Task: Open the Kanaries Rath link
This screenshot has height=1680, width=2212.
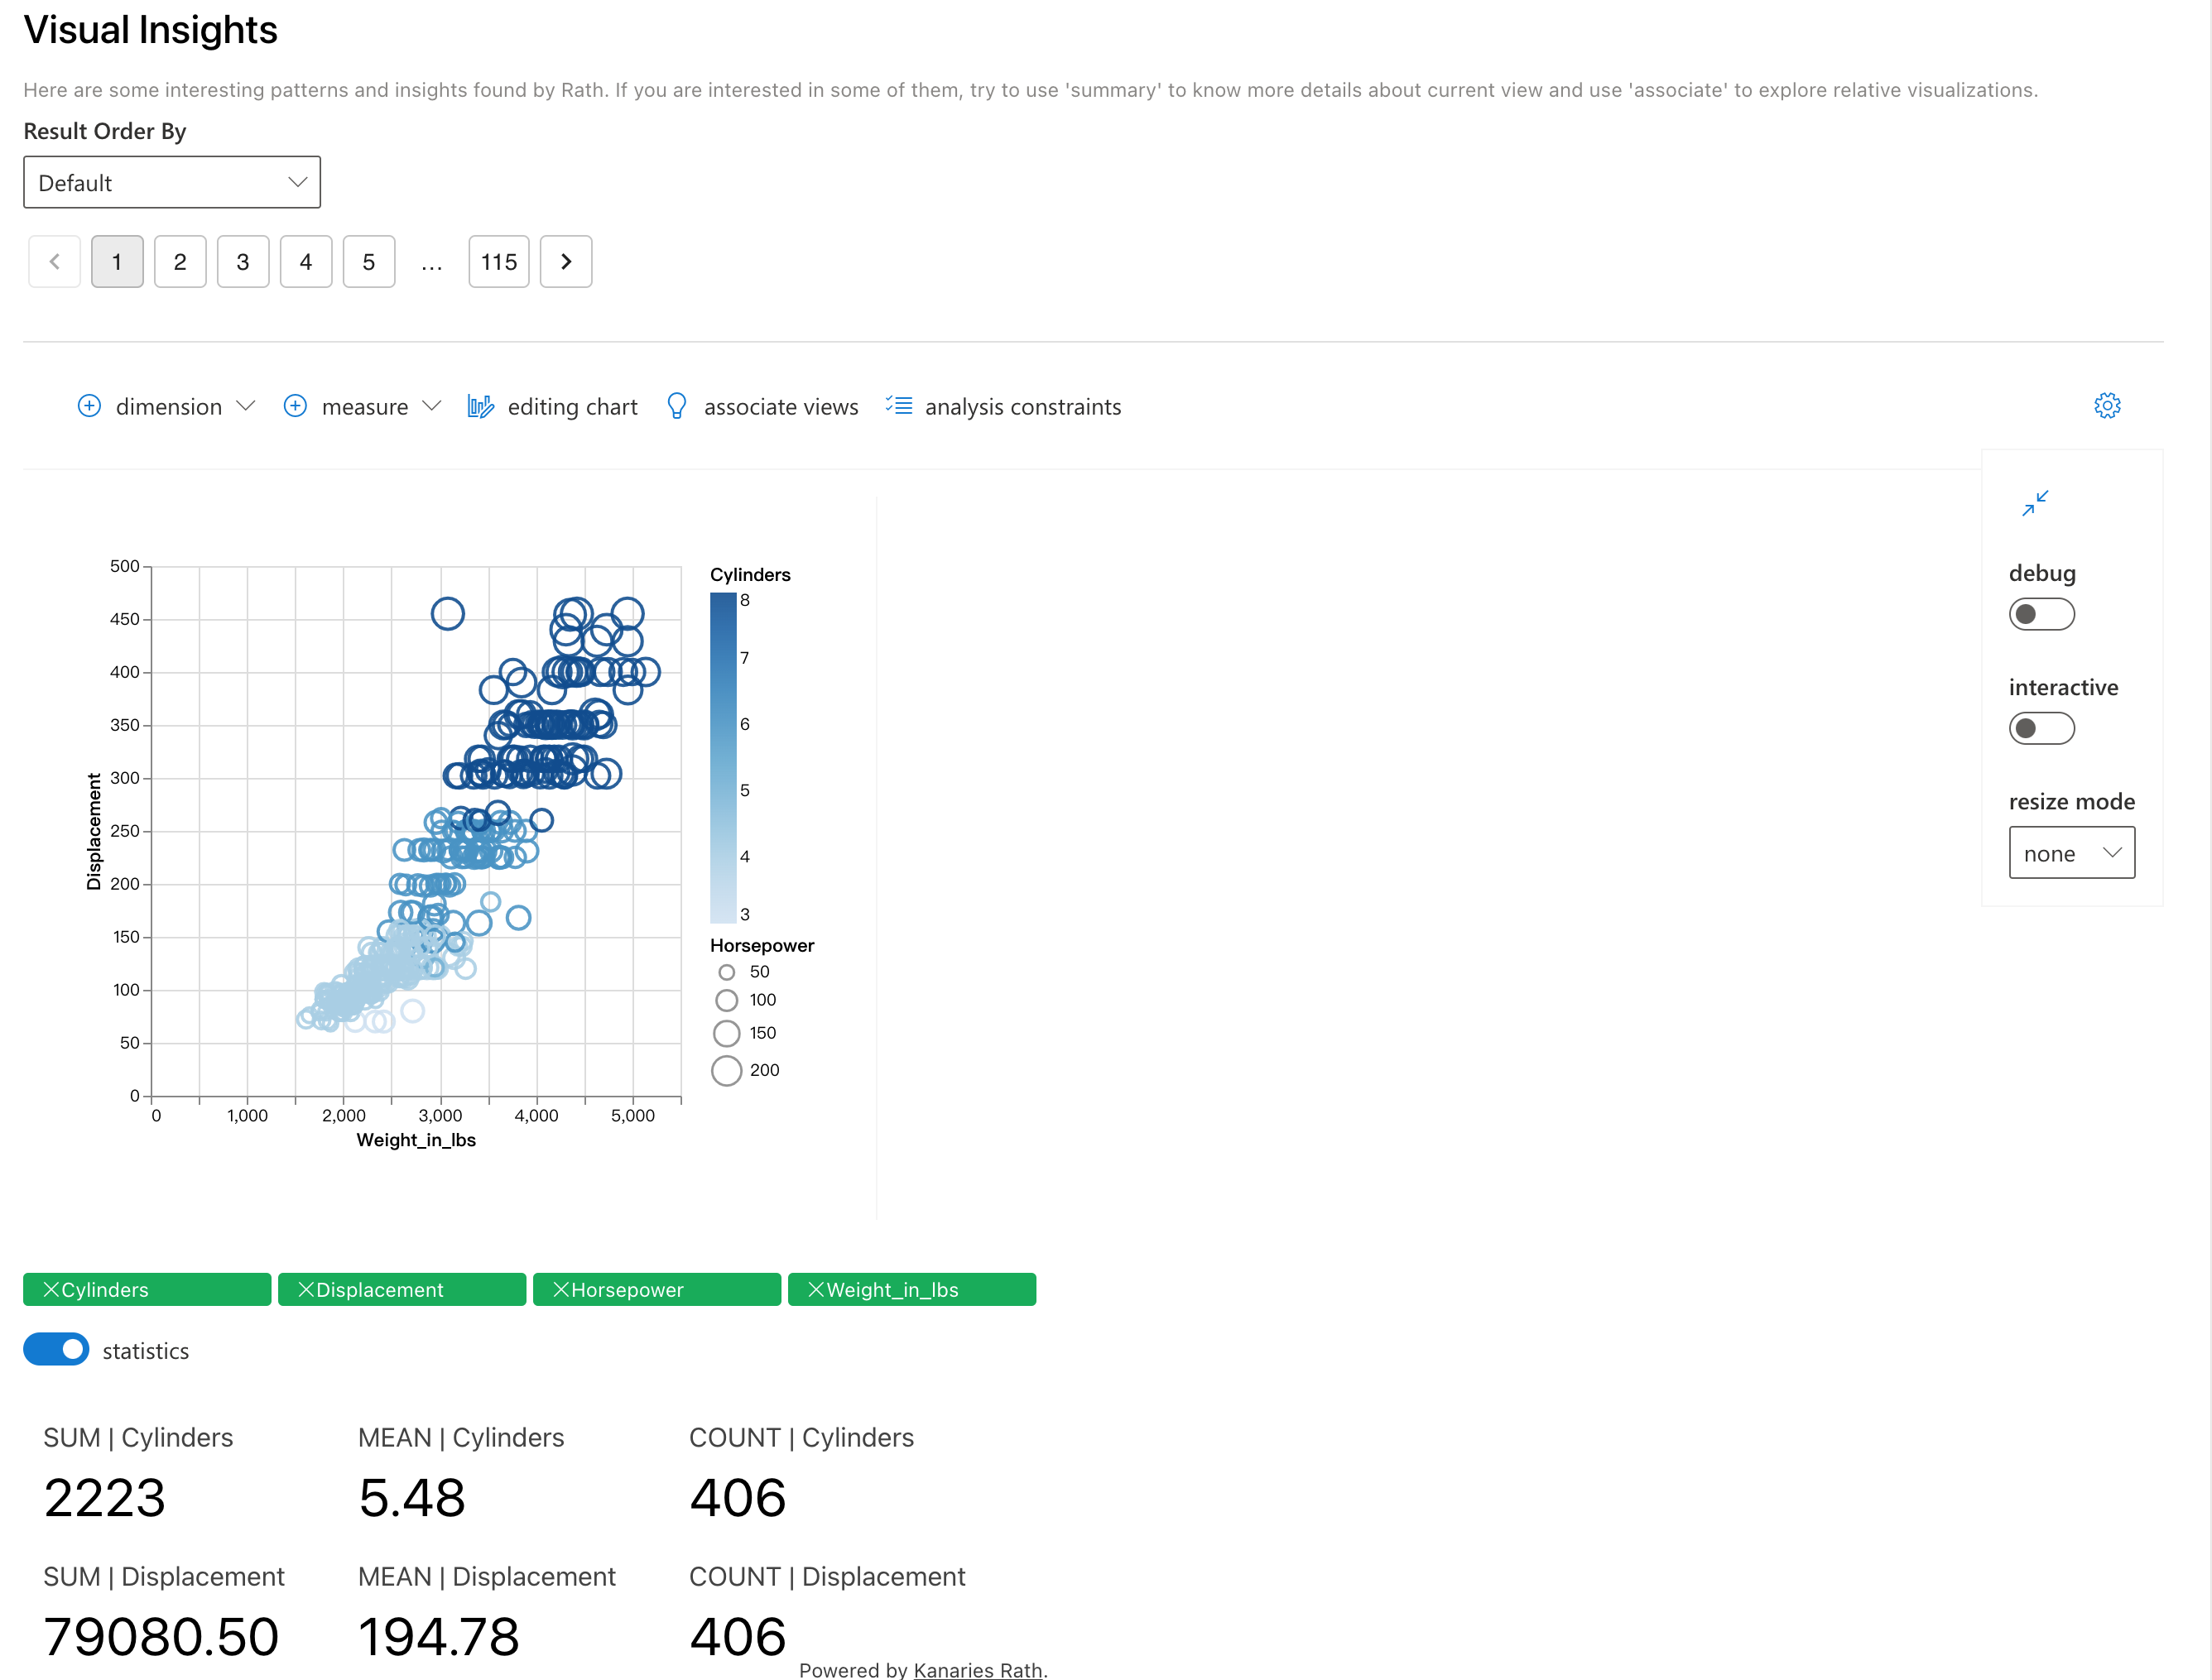Action: point(978,1669)
